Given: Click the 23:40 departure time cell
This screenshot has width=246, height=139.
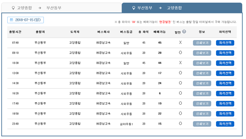Looking at the screenshot, I should pos(15,124).
